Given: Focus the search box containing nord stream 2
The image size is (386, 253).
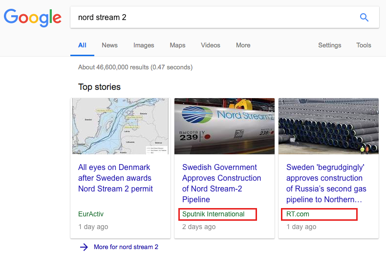Looking at the screenshot, I should coord(224,17).
